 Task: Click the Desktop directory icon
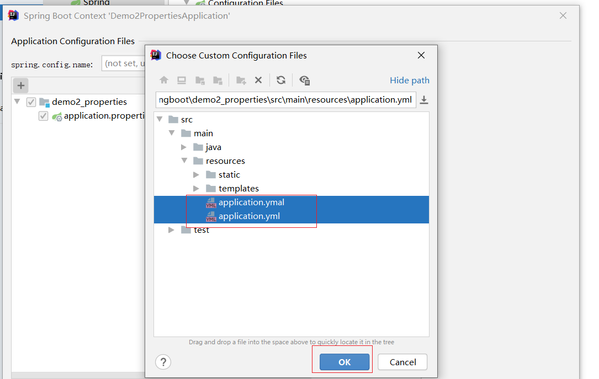(x=182, y=80)
